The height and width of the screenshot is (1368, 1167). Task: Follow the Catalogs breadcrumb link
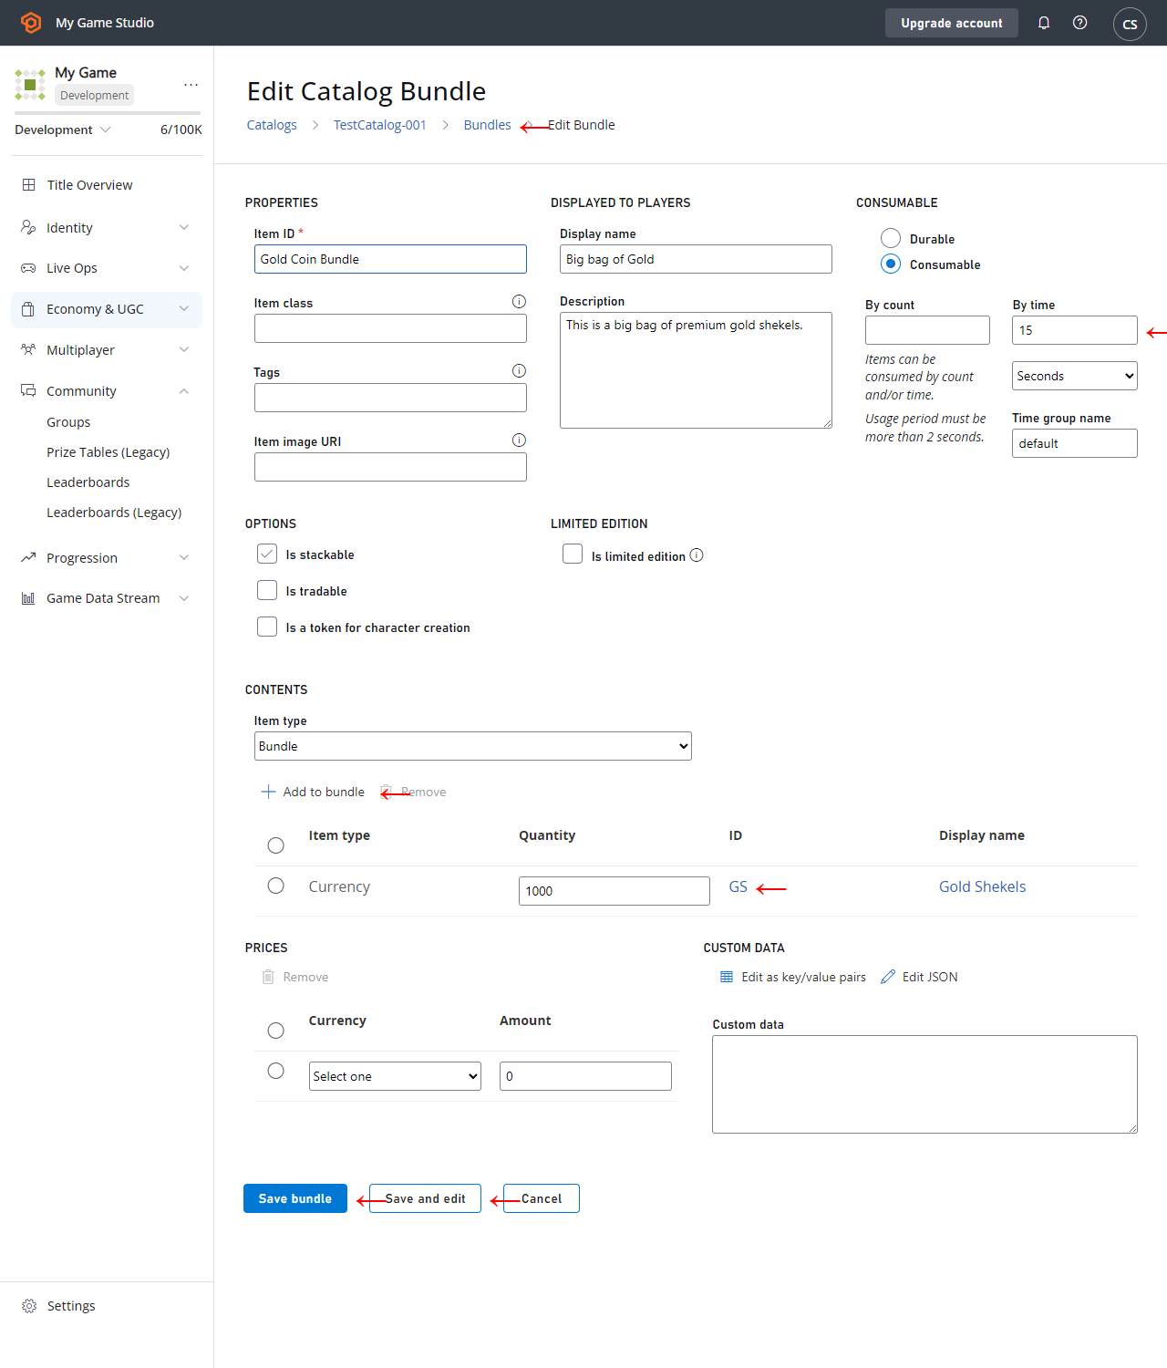[x=272, y=125]
